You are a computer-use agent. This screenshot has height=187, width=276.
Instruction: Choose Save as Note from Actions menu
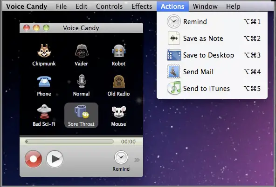point(212,39)
